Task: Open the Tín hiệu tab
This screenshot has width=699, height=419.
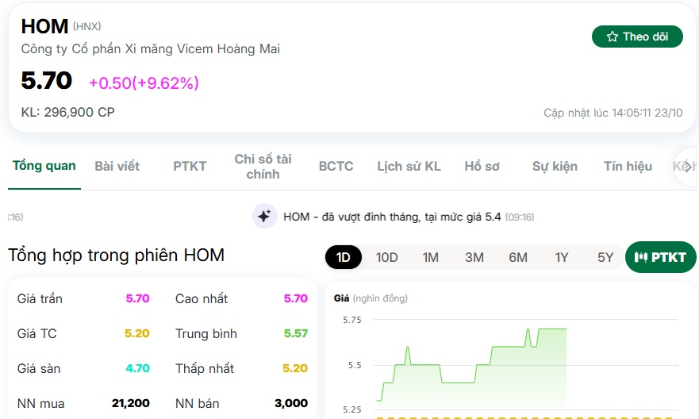Action: pyautogui.click(x=628, y=167)
